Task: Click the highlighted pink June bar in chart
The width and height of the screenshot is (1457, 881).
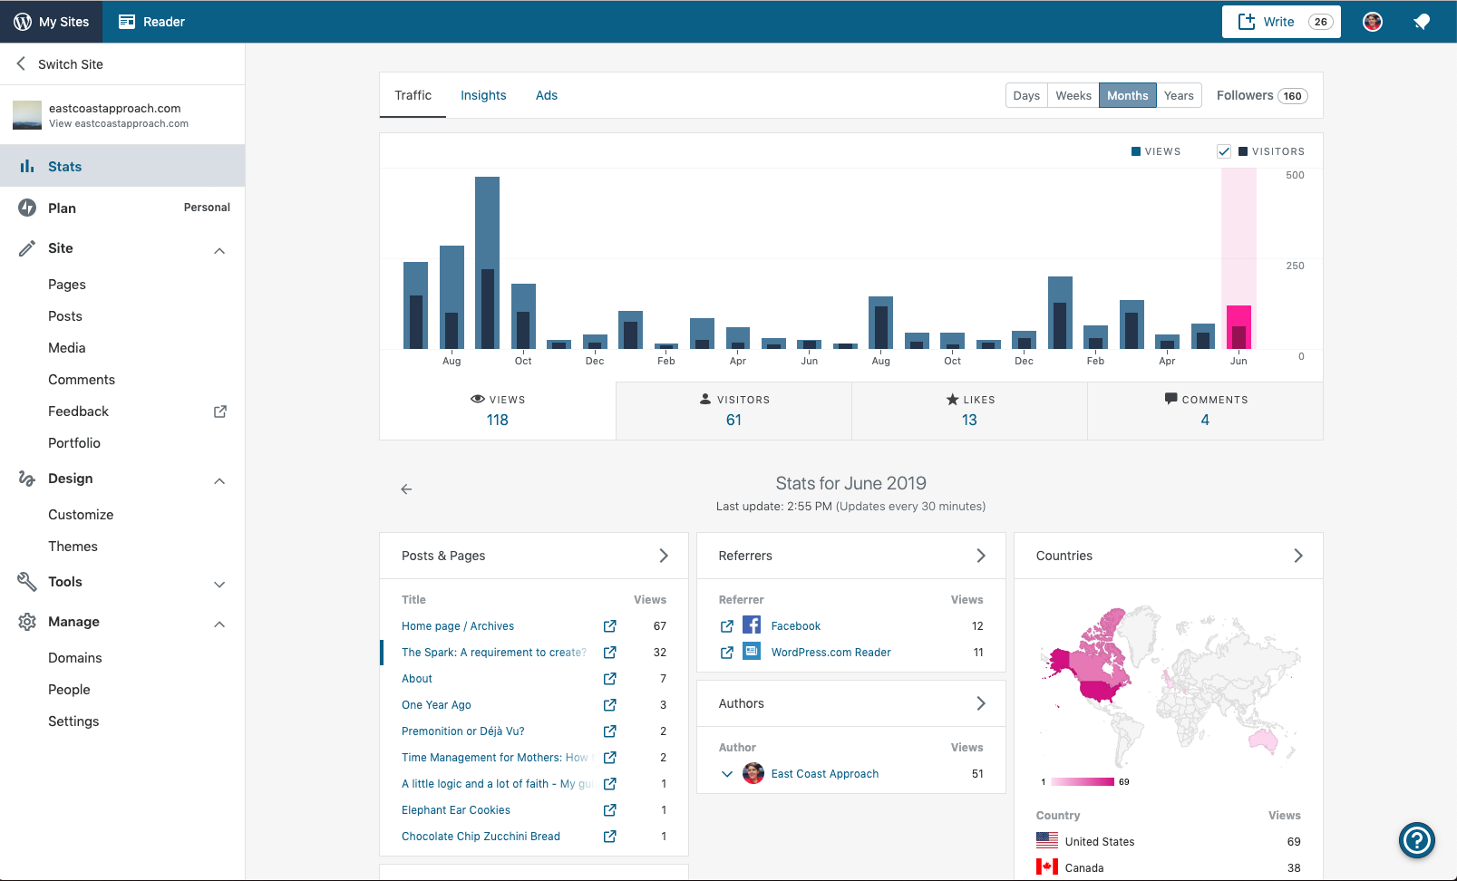Action: click(1238, 326)
